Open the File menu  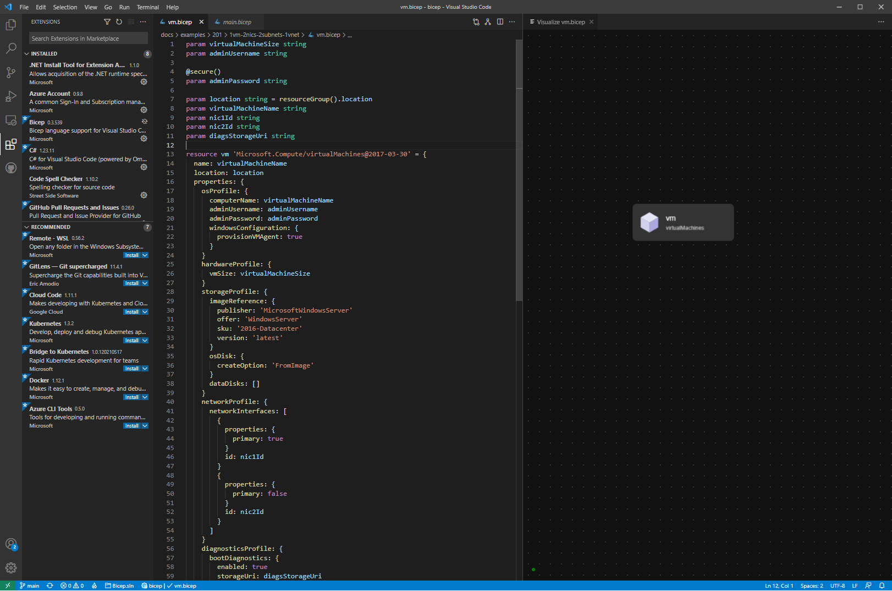point(24,7)
